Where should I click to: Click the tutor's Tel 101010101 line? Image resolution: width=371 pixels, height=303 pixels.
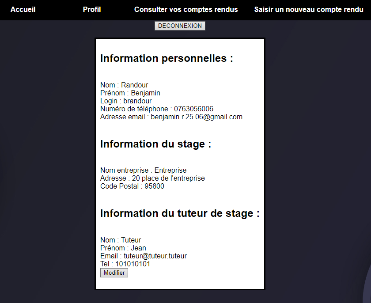click(125, 264)
